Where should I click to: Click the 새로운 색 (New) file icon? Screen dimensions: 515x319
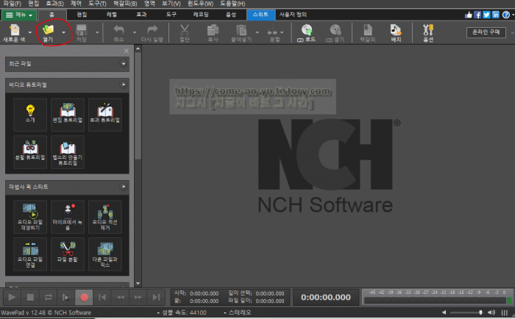click(x=15, y=31)
